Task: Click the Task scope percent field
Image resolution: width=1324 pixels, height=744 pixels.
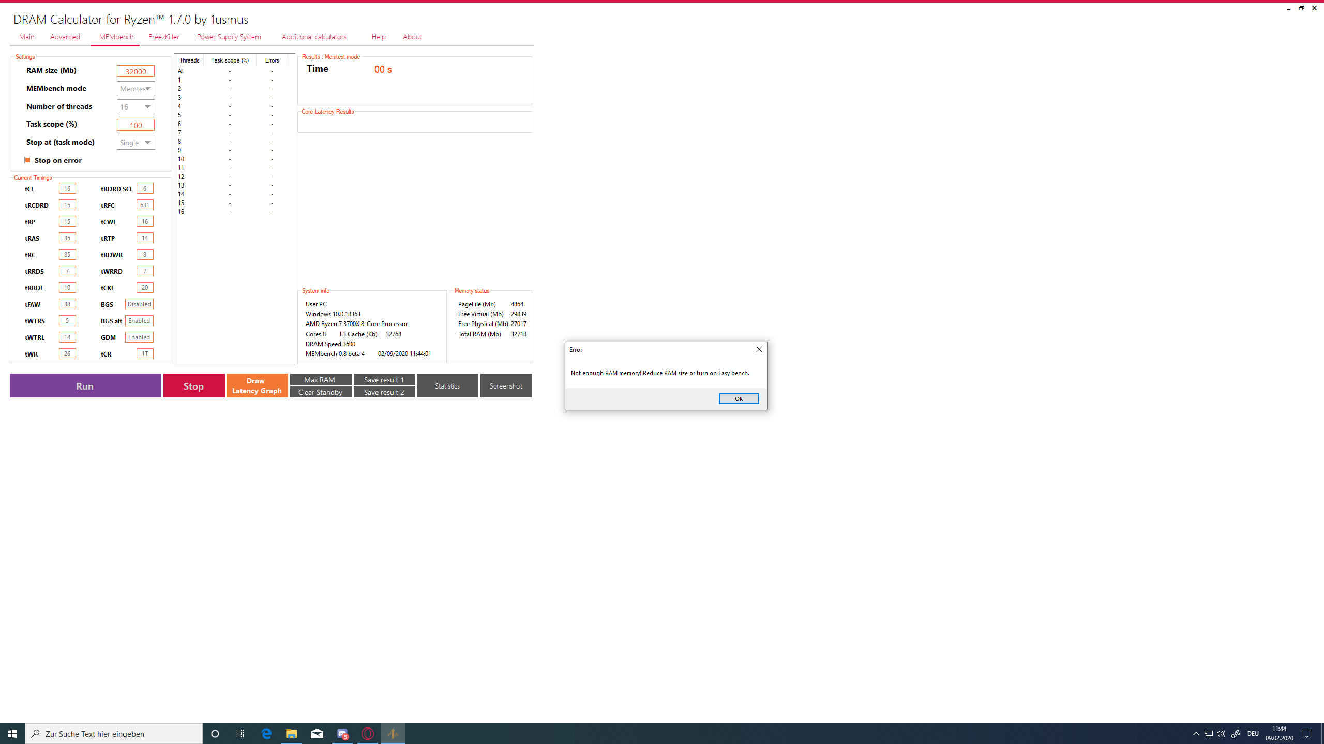Action: click(x=136, y=125)
